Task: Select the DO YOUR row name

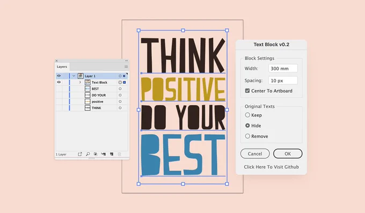Action: point(99,95)
